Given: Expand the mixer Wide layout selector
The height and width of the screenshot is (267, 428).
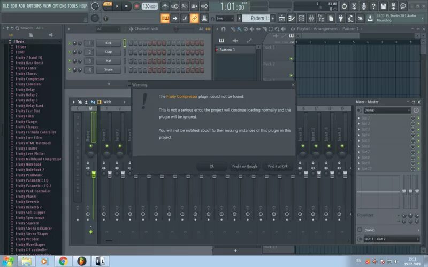Looking at the screenshot, I should click(x=114, y=102).
